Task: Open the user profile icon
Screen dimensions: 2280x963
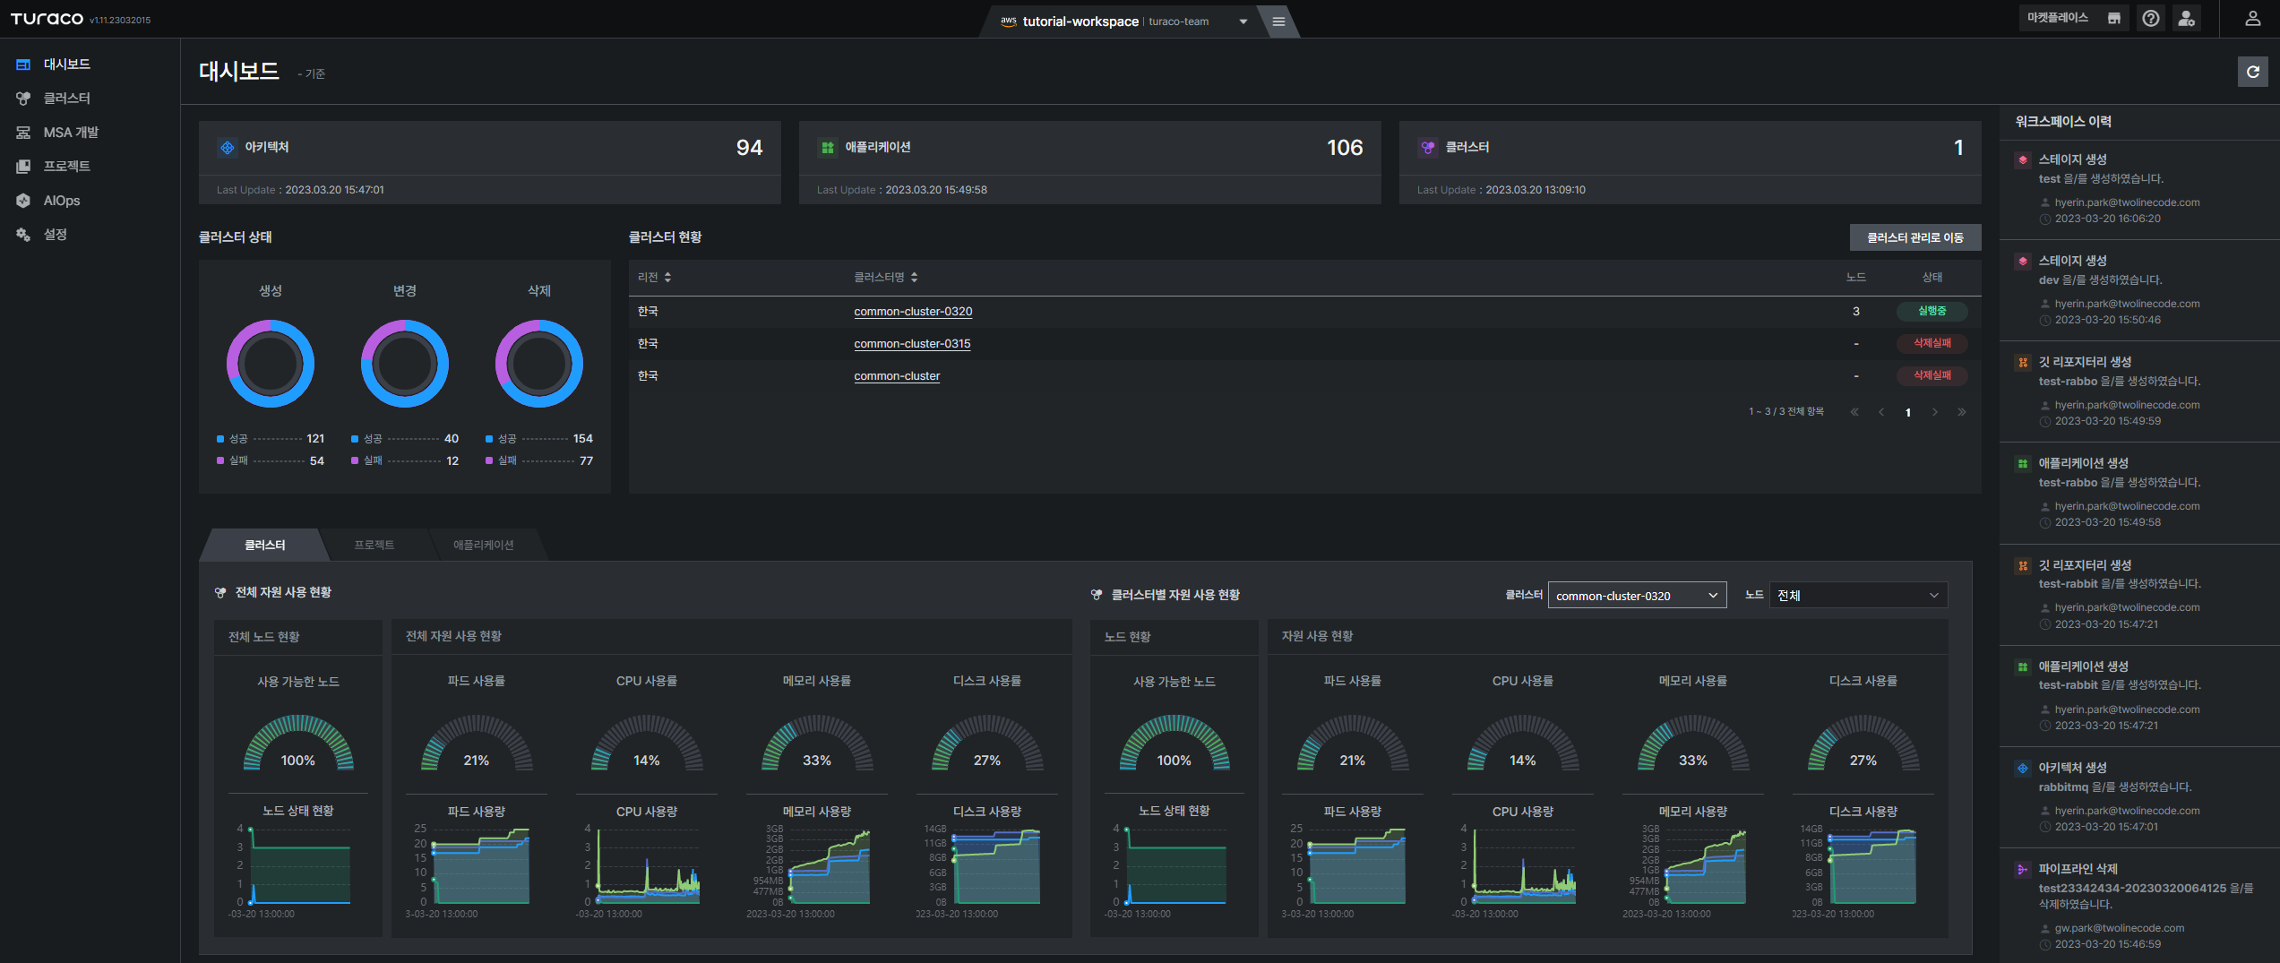Action: (2252, 19)
